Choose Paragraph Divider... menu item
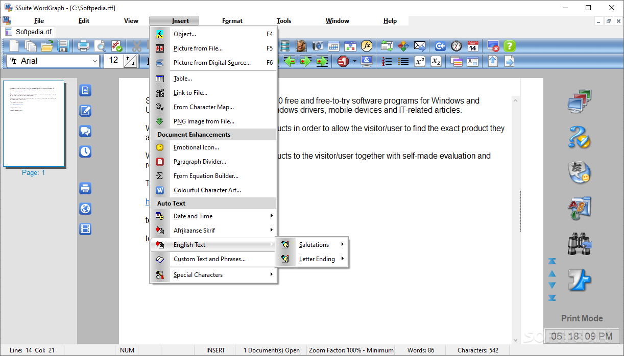 [214, 162]
